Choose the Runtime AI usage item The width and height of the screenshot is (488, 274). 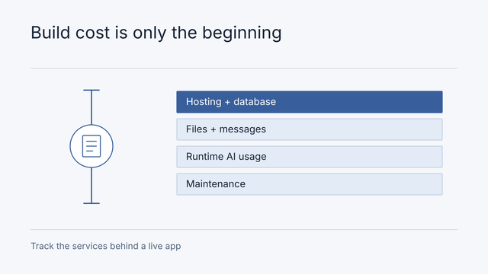310,157
